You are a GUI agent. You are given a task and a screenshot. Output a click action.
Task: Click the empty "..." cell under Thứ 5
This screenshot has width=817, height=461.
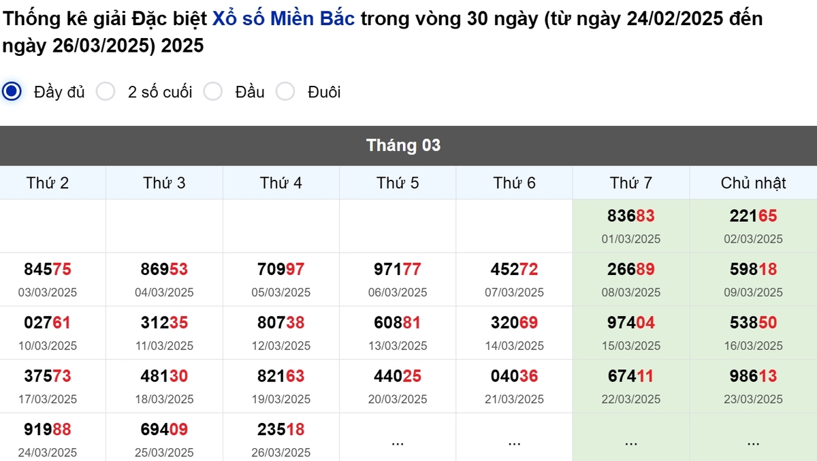pos(397,441)
